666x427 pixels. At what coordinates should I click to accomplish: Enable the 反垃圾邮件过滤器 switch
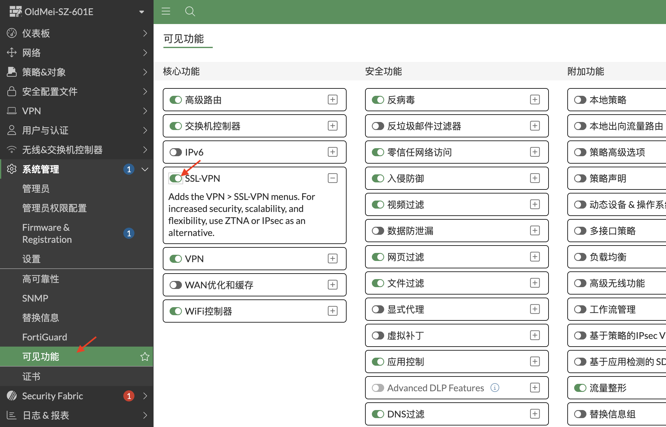378,126
